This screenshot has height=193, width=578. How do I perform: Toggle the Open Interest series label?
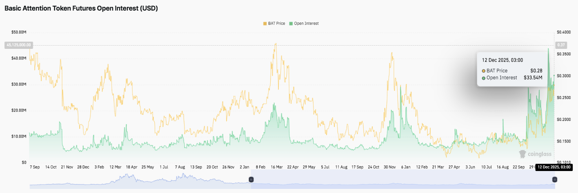pyautogui.click(x=306, y=24)
